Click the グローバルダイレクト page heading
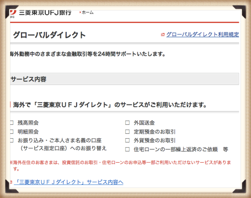 (x=49, y=35)
